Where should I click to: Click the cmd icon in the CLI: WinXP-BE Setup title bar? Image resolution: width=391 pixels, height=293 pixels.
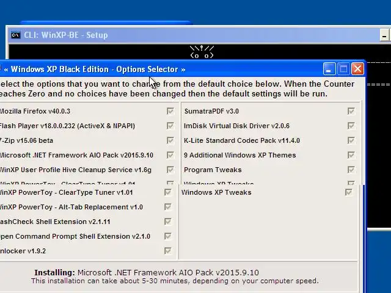(15, 35)
